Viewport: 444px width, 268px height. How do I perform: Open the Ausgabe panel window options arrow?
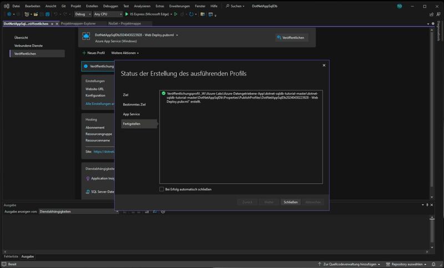click(x=423, y=205)
